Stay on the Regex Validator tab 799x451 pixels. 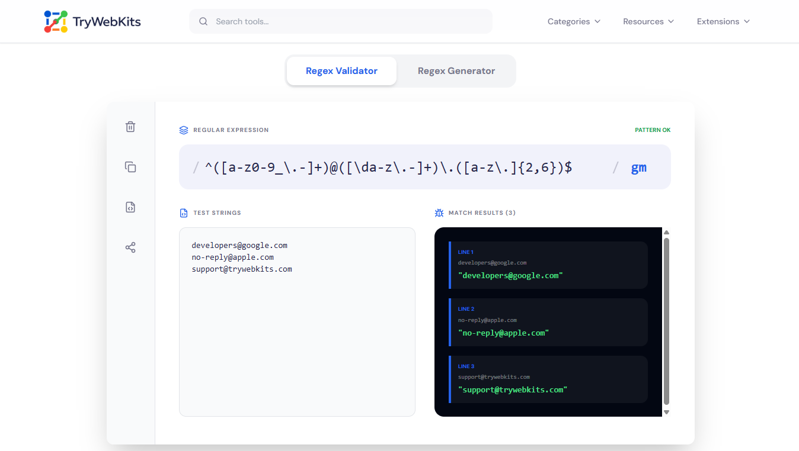coord(341,70)
